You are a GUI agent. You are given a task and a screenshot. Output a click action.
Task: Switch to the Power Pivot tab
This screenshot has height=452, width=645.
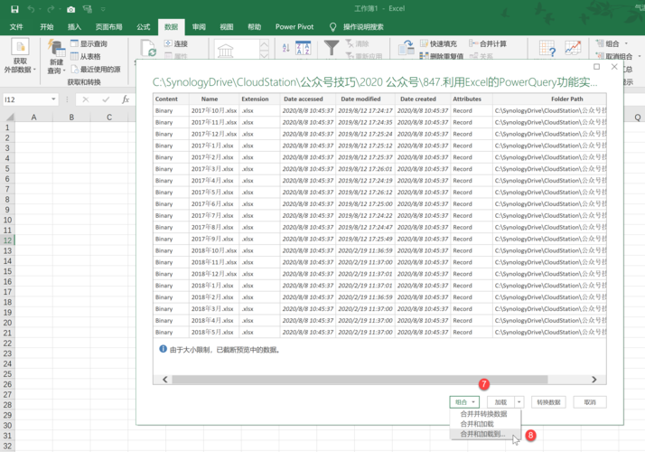[294, 27]
